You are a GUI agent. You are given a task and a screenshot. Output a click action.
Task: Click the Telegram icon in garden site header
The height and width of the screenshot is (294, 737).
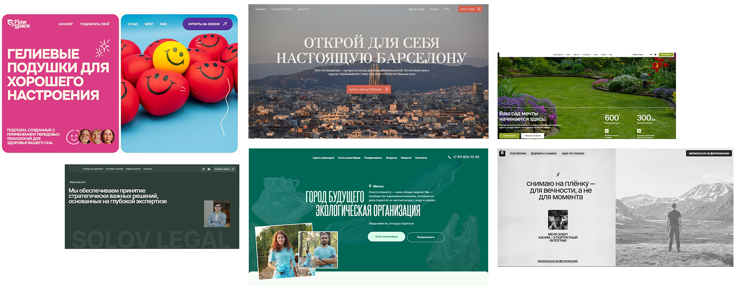pos(651,54)
